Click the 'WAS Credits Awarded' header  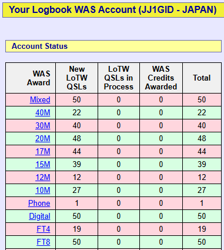pos(161,78)
